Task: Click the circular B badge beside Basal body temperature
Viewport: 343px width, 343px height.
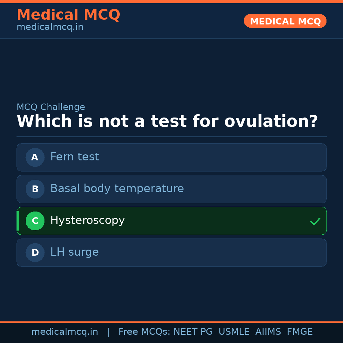Action: click(x=35, y=189)
